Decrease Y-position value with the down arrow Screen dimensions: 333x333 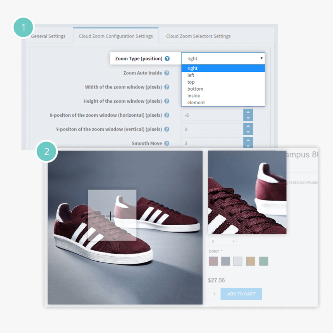pos(248,132)
